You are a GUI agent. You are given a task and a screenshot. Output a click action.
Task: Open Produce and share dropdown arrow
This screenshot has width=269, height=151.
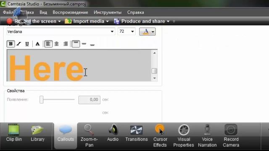[168, 21]
